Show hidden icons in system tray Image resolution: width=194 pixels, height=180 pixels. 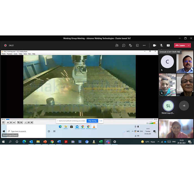pos(158,142)
